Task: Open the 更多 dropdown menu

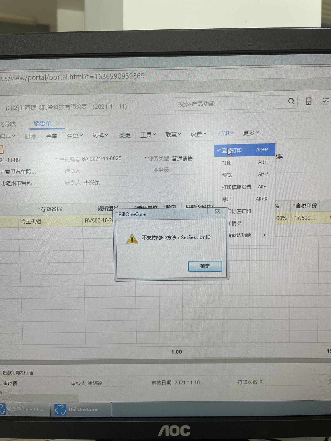Action: (x=251, y=133)
